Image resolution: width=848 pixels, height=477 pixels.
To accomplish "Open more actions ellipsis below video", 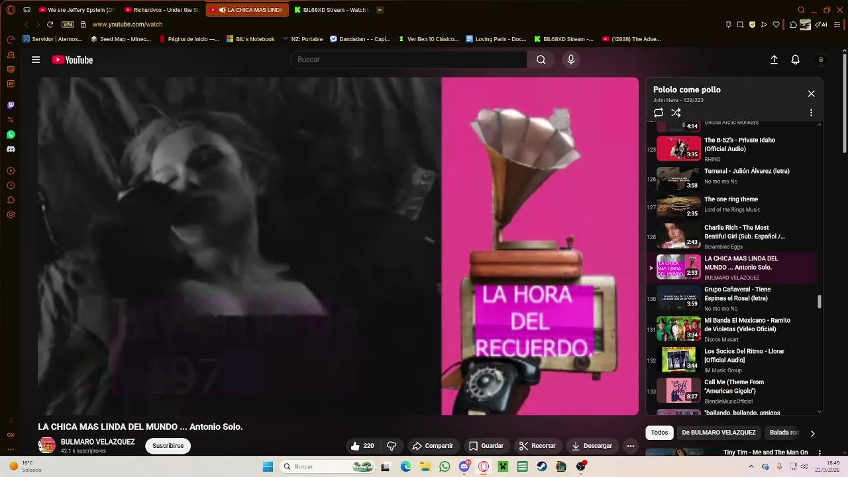I will coord(631,446).
